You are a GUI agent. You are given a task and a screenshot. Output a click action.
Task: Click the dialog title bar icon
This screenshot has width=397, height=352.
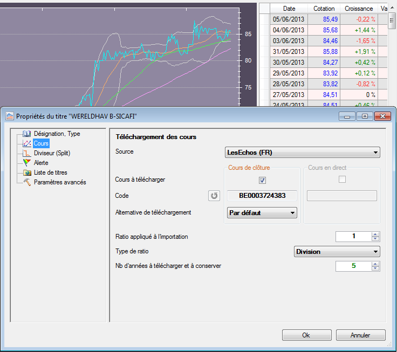[x=9, y=116]
